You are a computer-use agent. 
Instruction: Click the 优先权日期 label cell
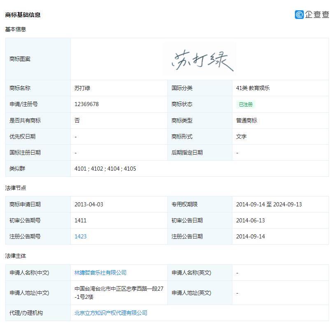point(38,136)
